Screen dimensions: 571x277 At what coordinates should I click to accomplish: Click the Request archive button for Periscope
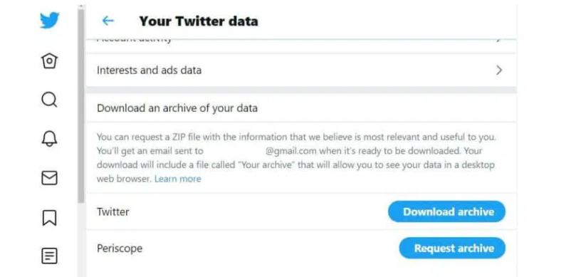[x=452, y=249]
